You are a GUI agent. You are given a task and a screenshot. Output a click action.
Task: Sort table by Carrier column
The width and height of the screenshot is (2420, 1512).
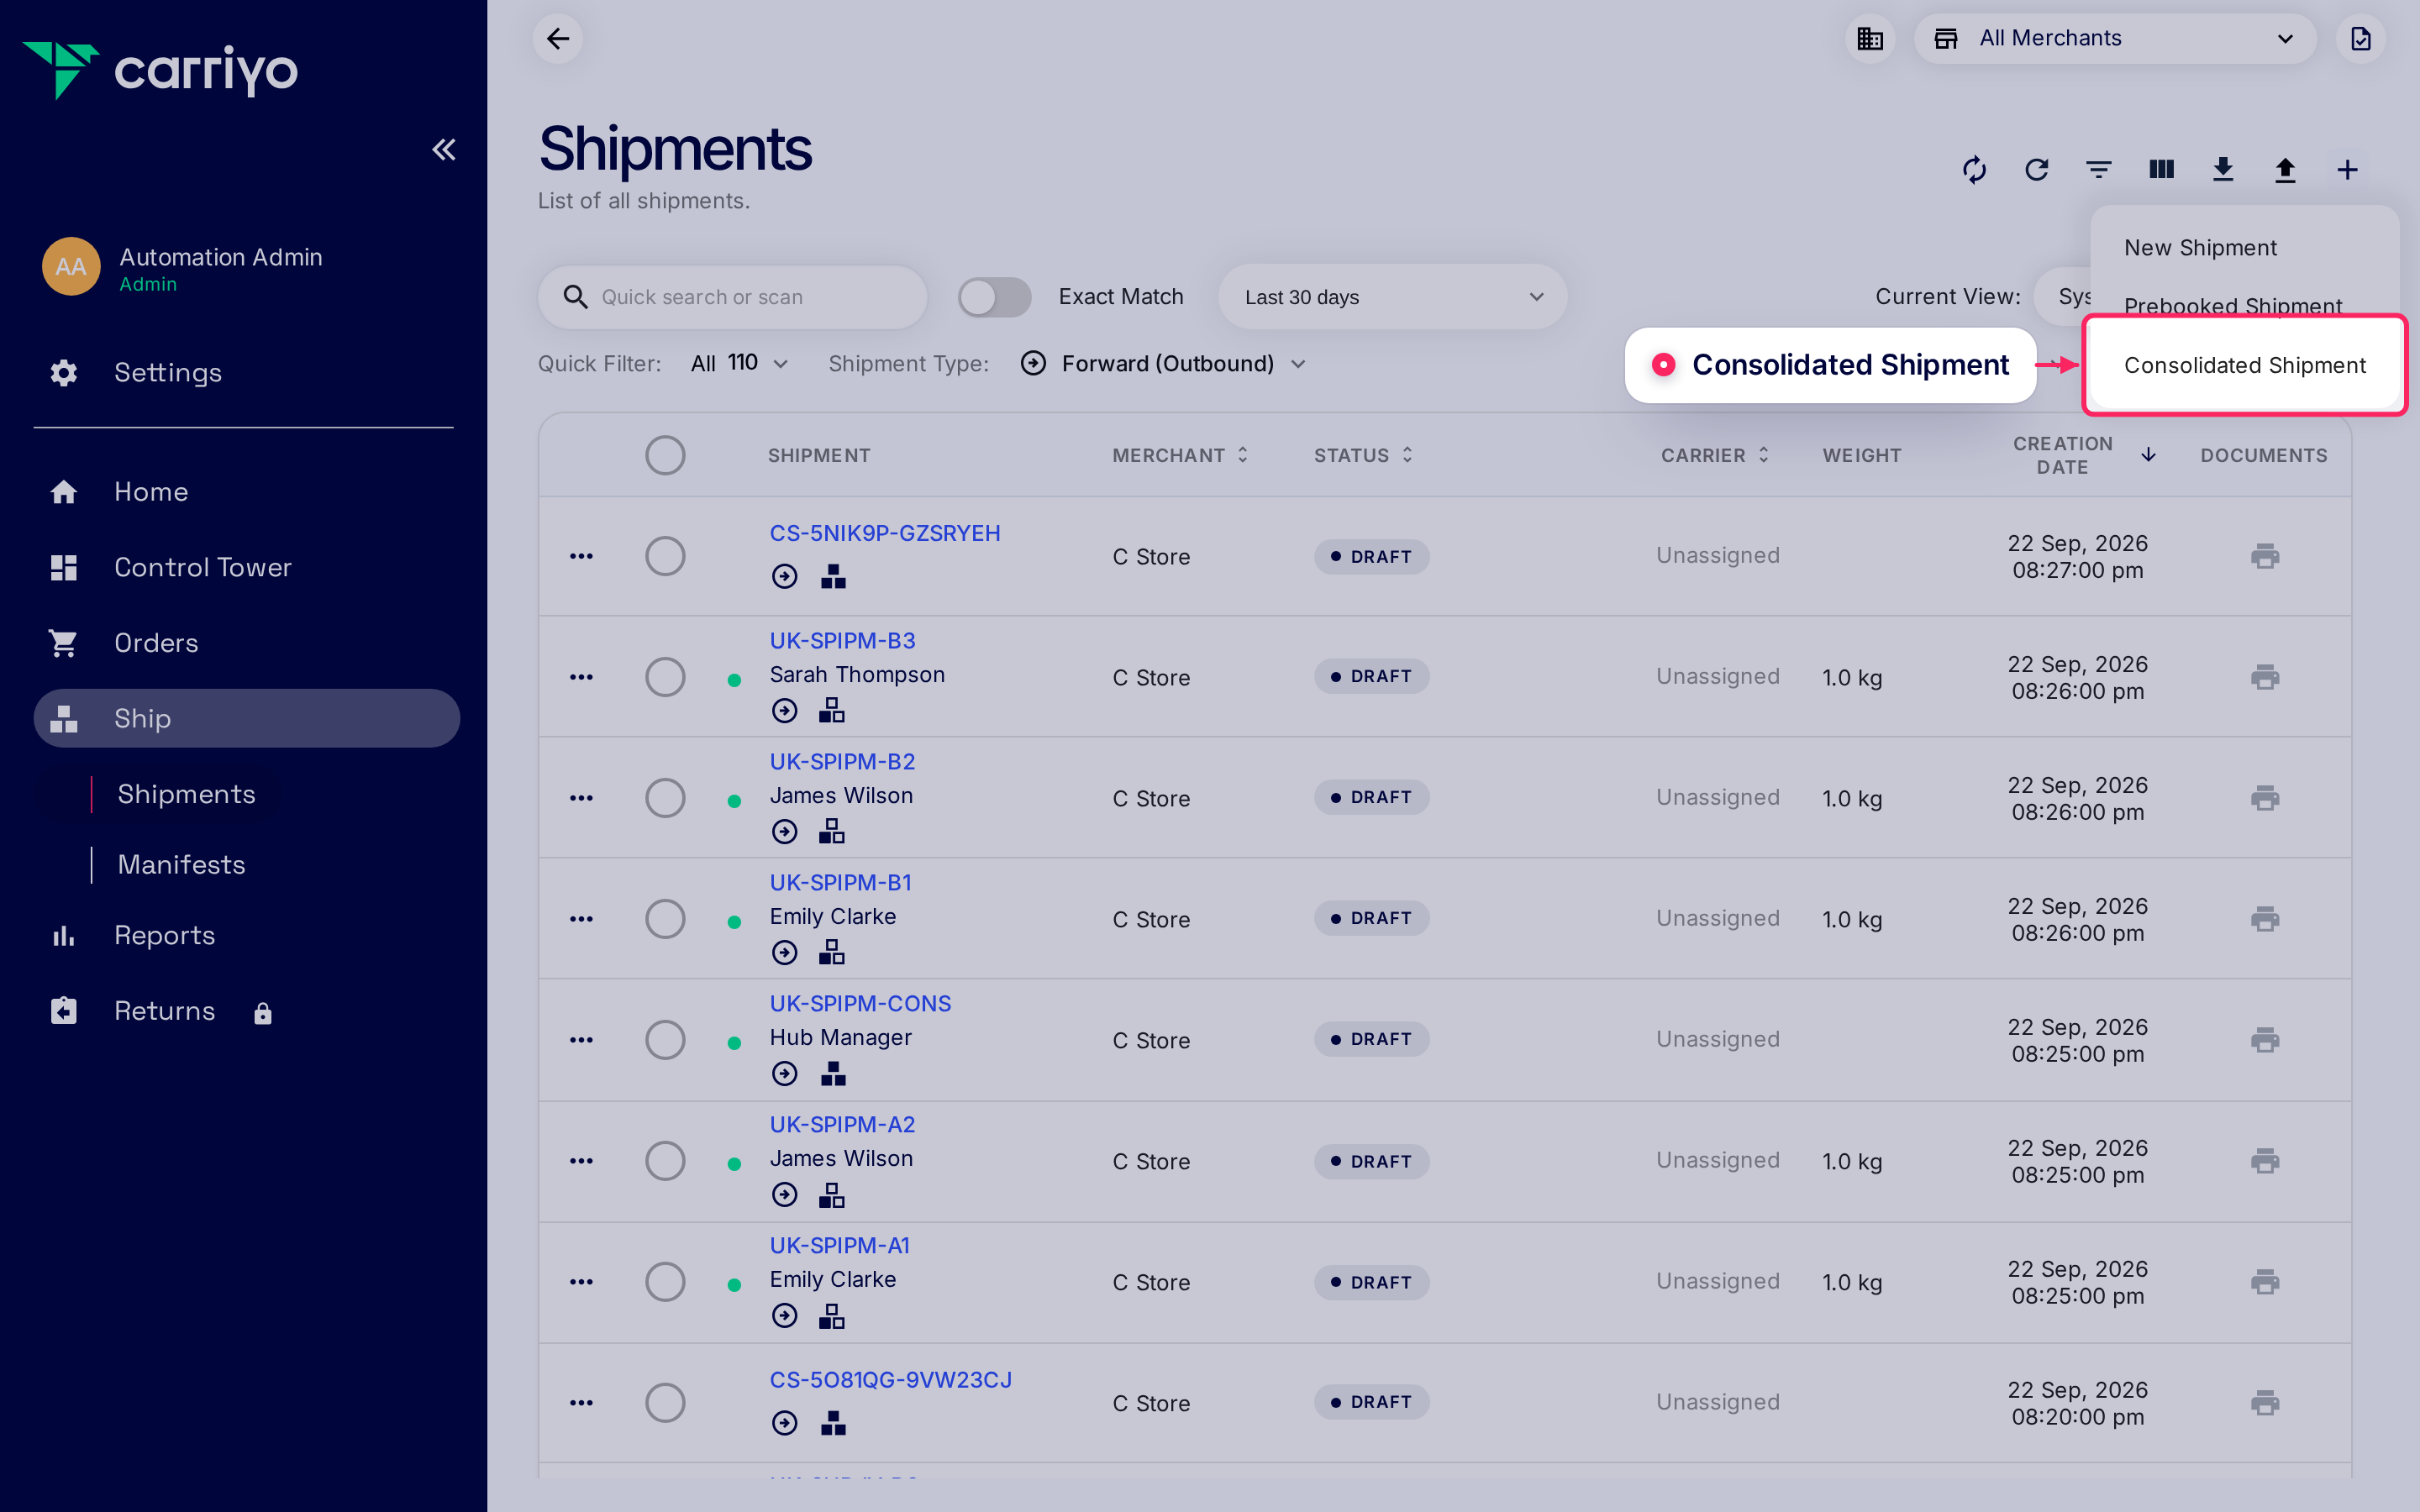click(1715, 455)
